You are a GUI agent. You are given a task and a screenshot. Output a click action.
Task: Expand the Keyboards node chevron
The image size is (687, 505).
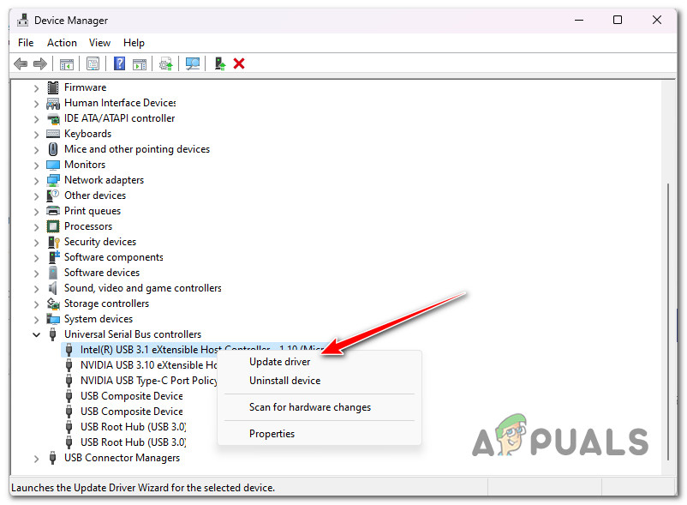[36, 134]
